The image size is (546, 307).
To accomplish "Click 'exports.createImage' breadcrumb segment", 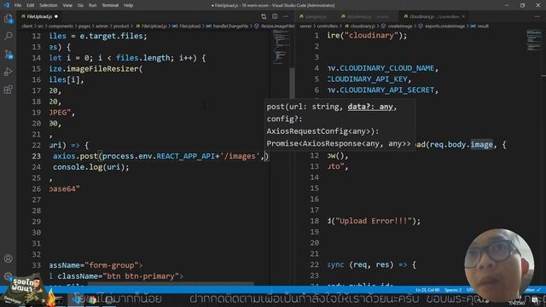I will pyautogui.click(x=444, y=26).
